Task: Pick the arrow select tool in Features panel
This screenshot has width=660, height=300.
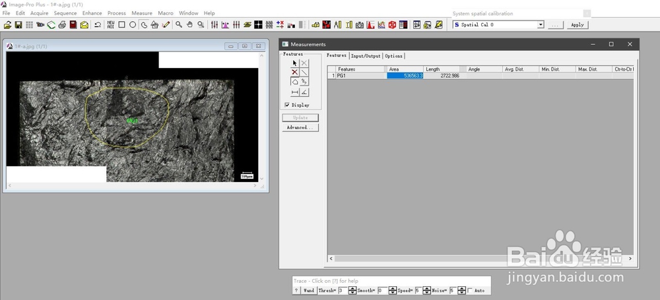Action: (x=294, y=63)
